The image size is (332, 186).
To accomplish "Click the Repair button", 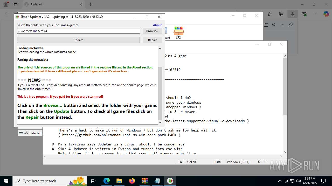I will 153,40.
